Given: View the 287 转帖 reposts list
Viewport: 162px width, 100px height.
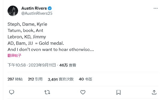Looking at the screenshot, I should [15, 79].
